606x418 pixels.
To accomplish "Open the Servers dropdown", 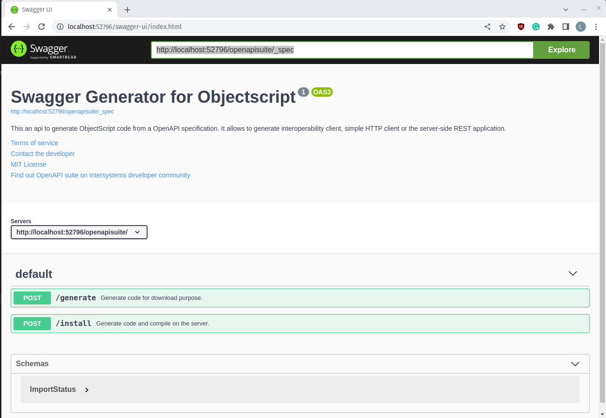I will click(x=79, y=232).
